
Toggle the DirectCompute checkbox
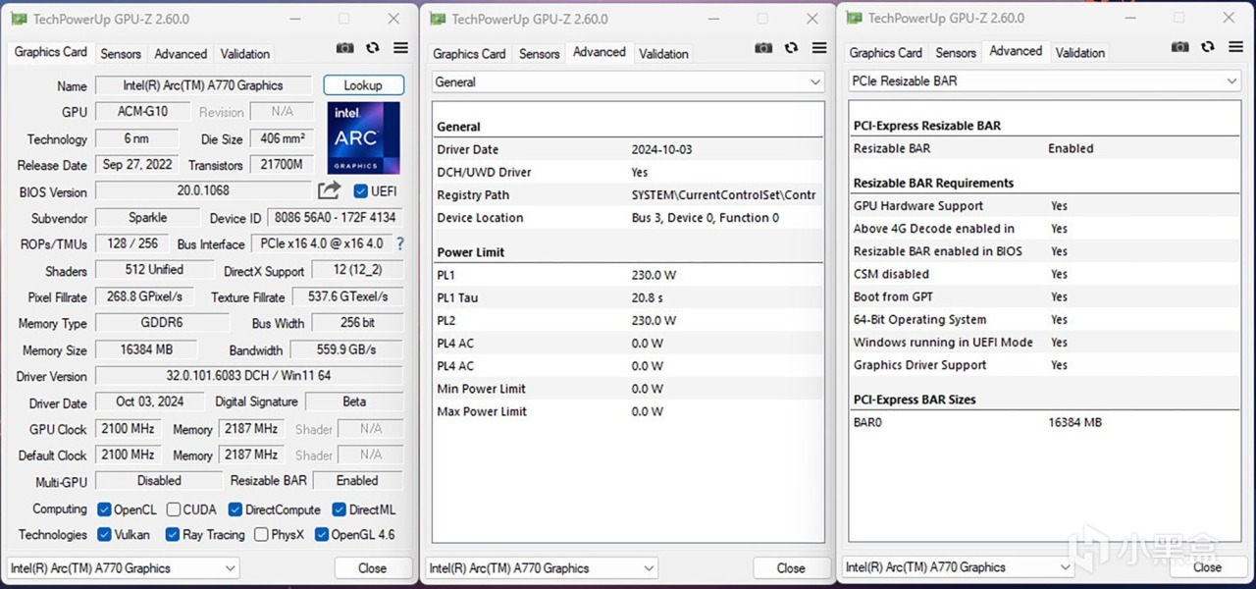click(x=235, y=509)
